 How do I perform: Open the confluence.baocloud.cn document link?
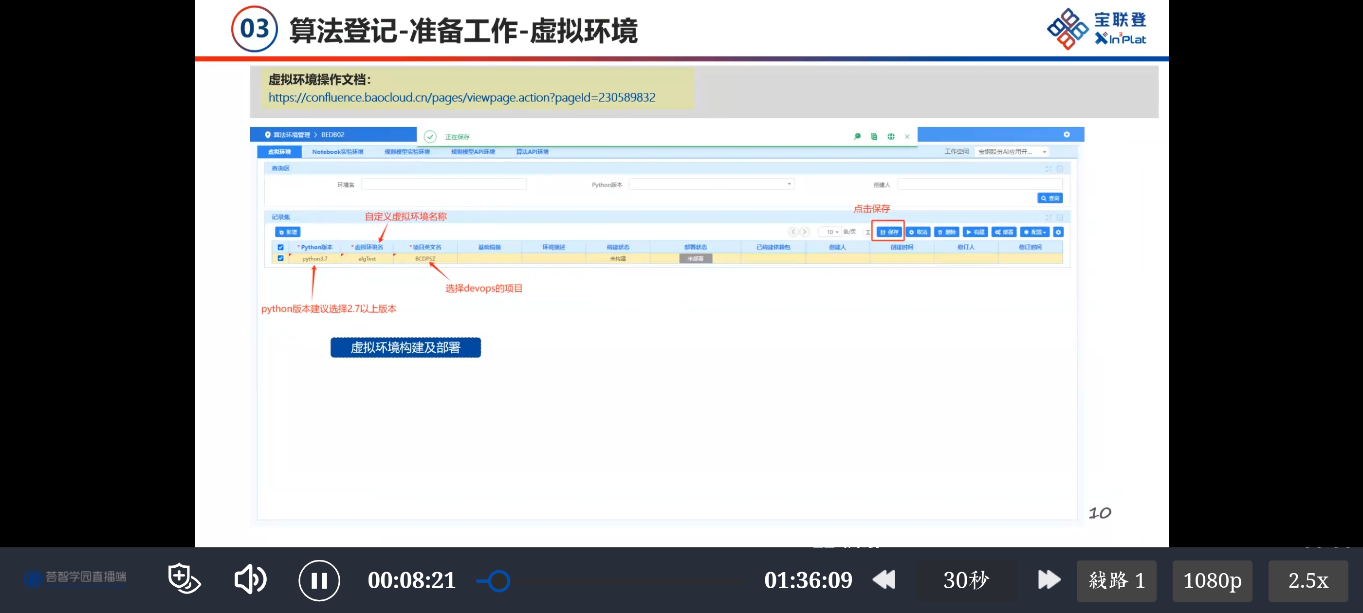461,97
